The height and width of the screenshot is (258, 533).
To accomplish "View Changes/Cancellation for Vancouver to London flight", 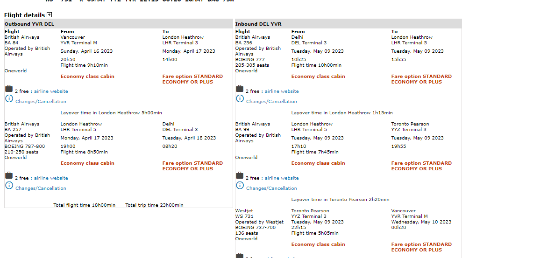I will [x=41, y=102].
